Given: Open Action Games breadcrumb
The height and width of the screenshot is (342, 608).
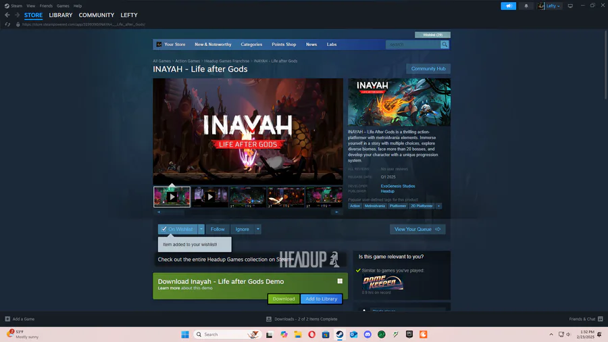Looking at the screenshot, I should coord(187,61).
